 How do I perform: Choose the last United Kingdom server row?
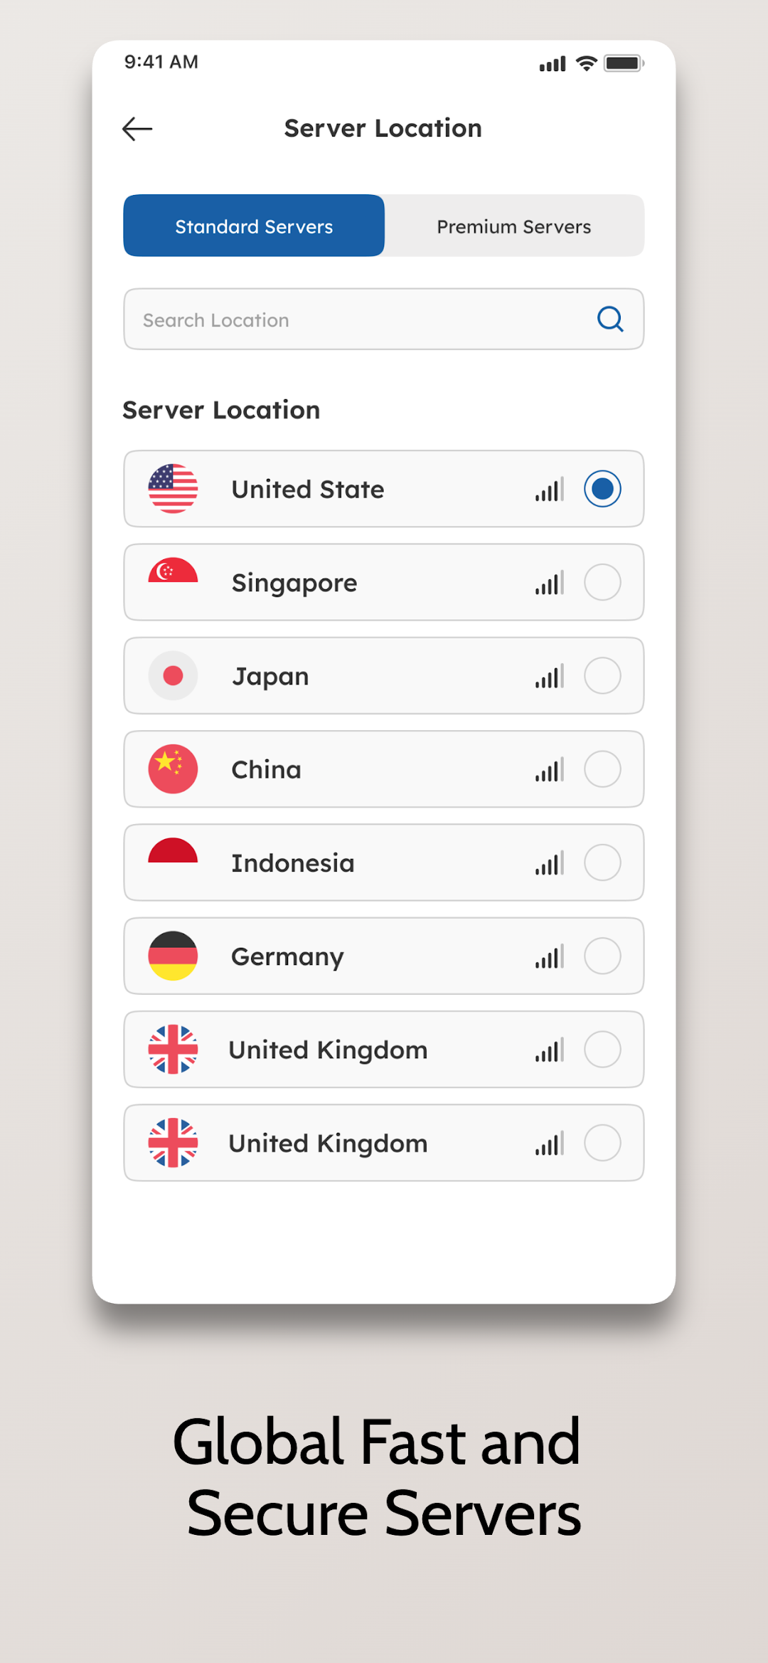(x=384, y=1143)
